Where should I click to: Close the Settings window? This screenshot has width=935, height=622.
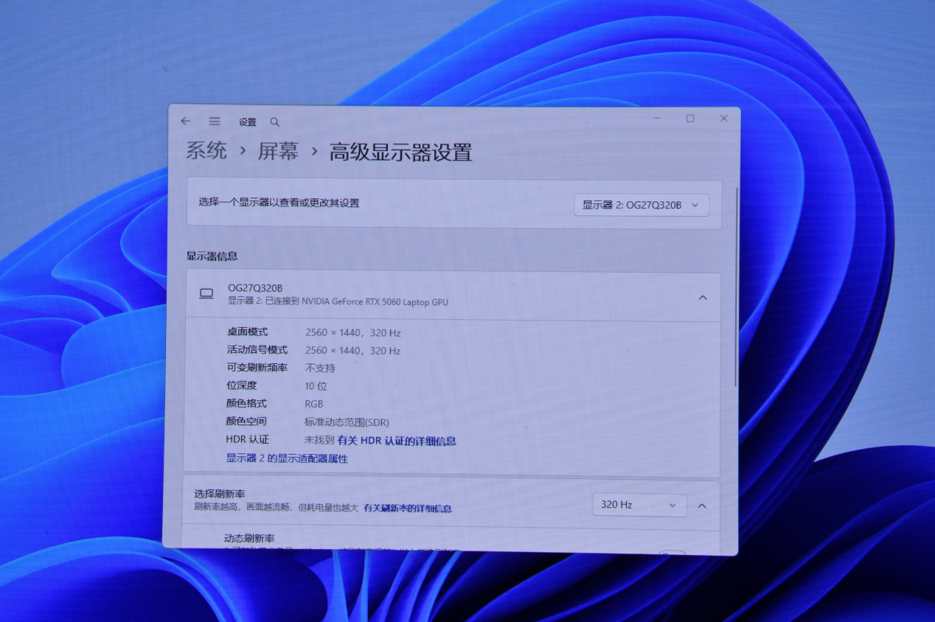724,118
